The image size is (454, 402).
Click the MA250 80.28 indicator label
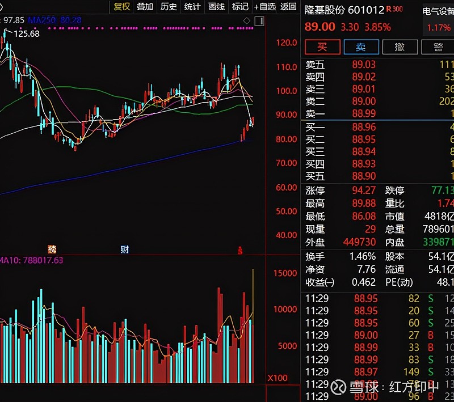(54, 20)
